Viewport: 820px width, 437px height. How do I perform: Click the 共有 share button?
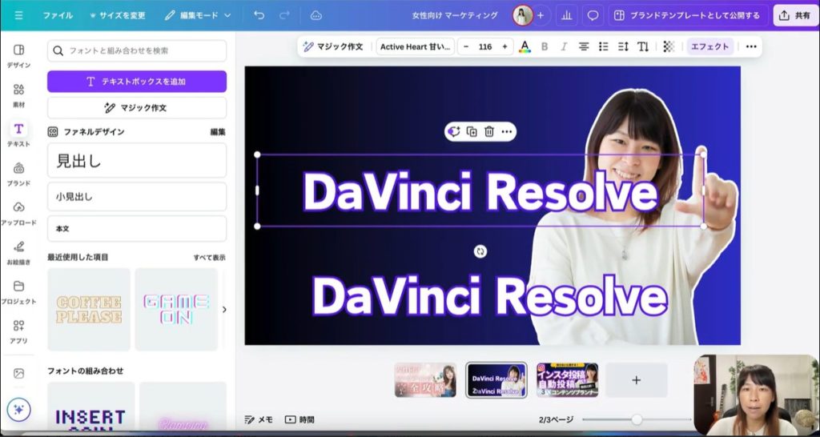click(794, 15)
